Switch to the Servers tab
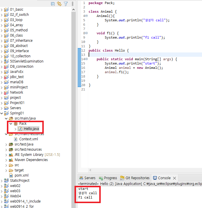Screen dimensions: 202x208 (87, 178)
